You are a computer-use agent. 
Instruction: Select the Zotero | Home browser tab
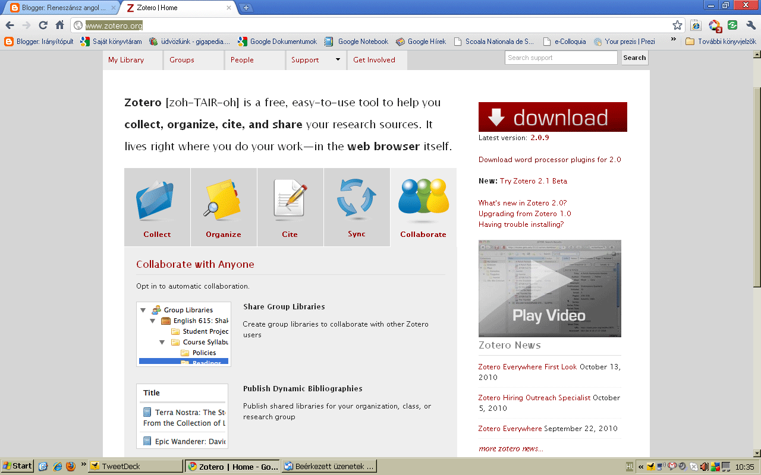pyautogui.click(x=177, y=8)
